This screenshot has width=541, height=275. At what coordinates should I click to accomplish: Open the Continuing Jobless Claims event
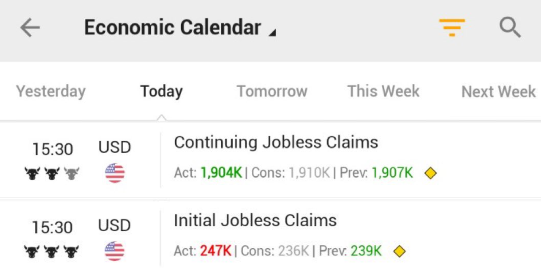276,143
